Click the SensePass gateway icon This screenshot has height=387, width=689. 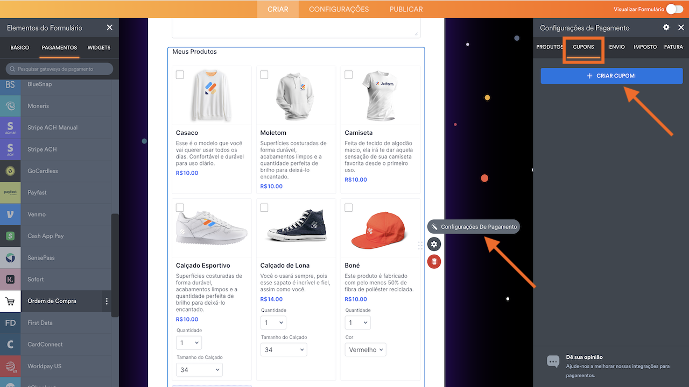[10, 257]
